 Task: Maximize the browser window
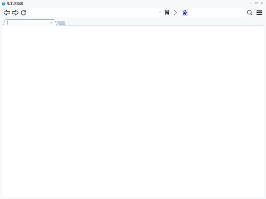tap(256, 3)
